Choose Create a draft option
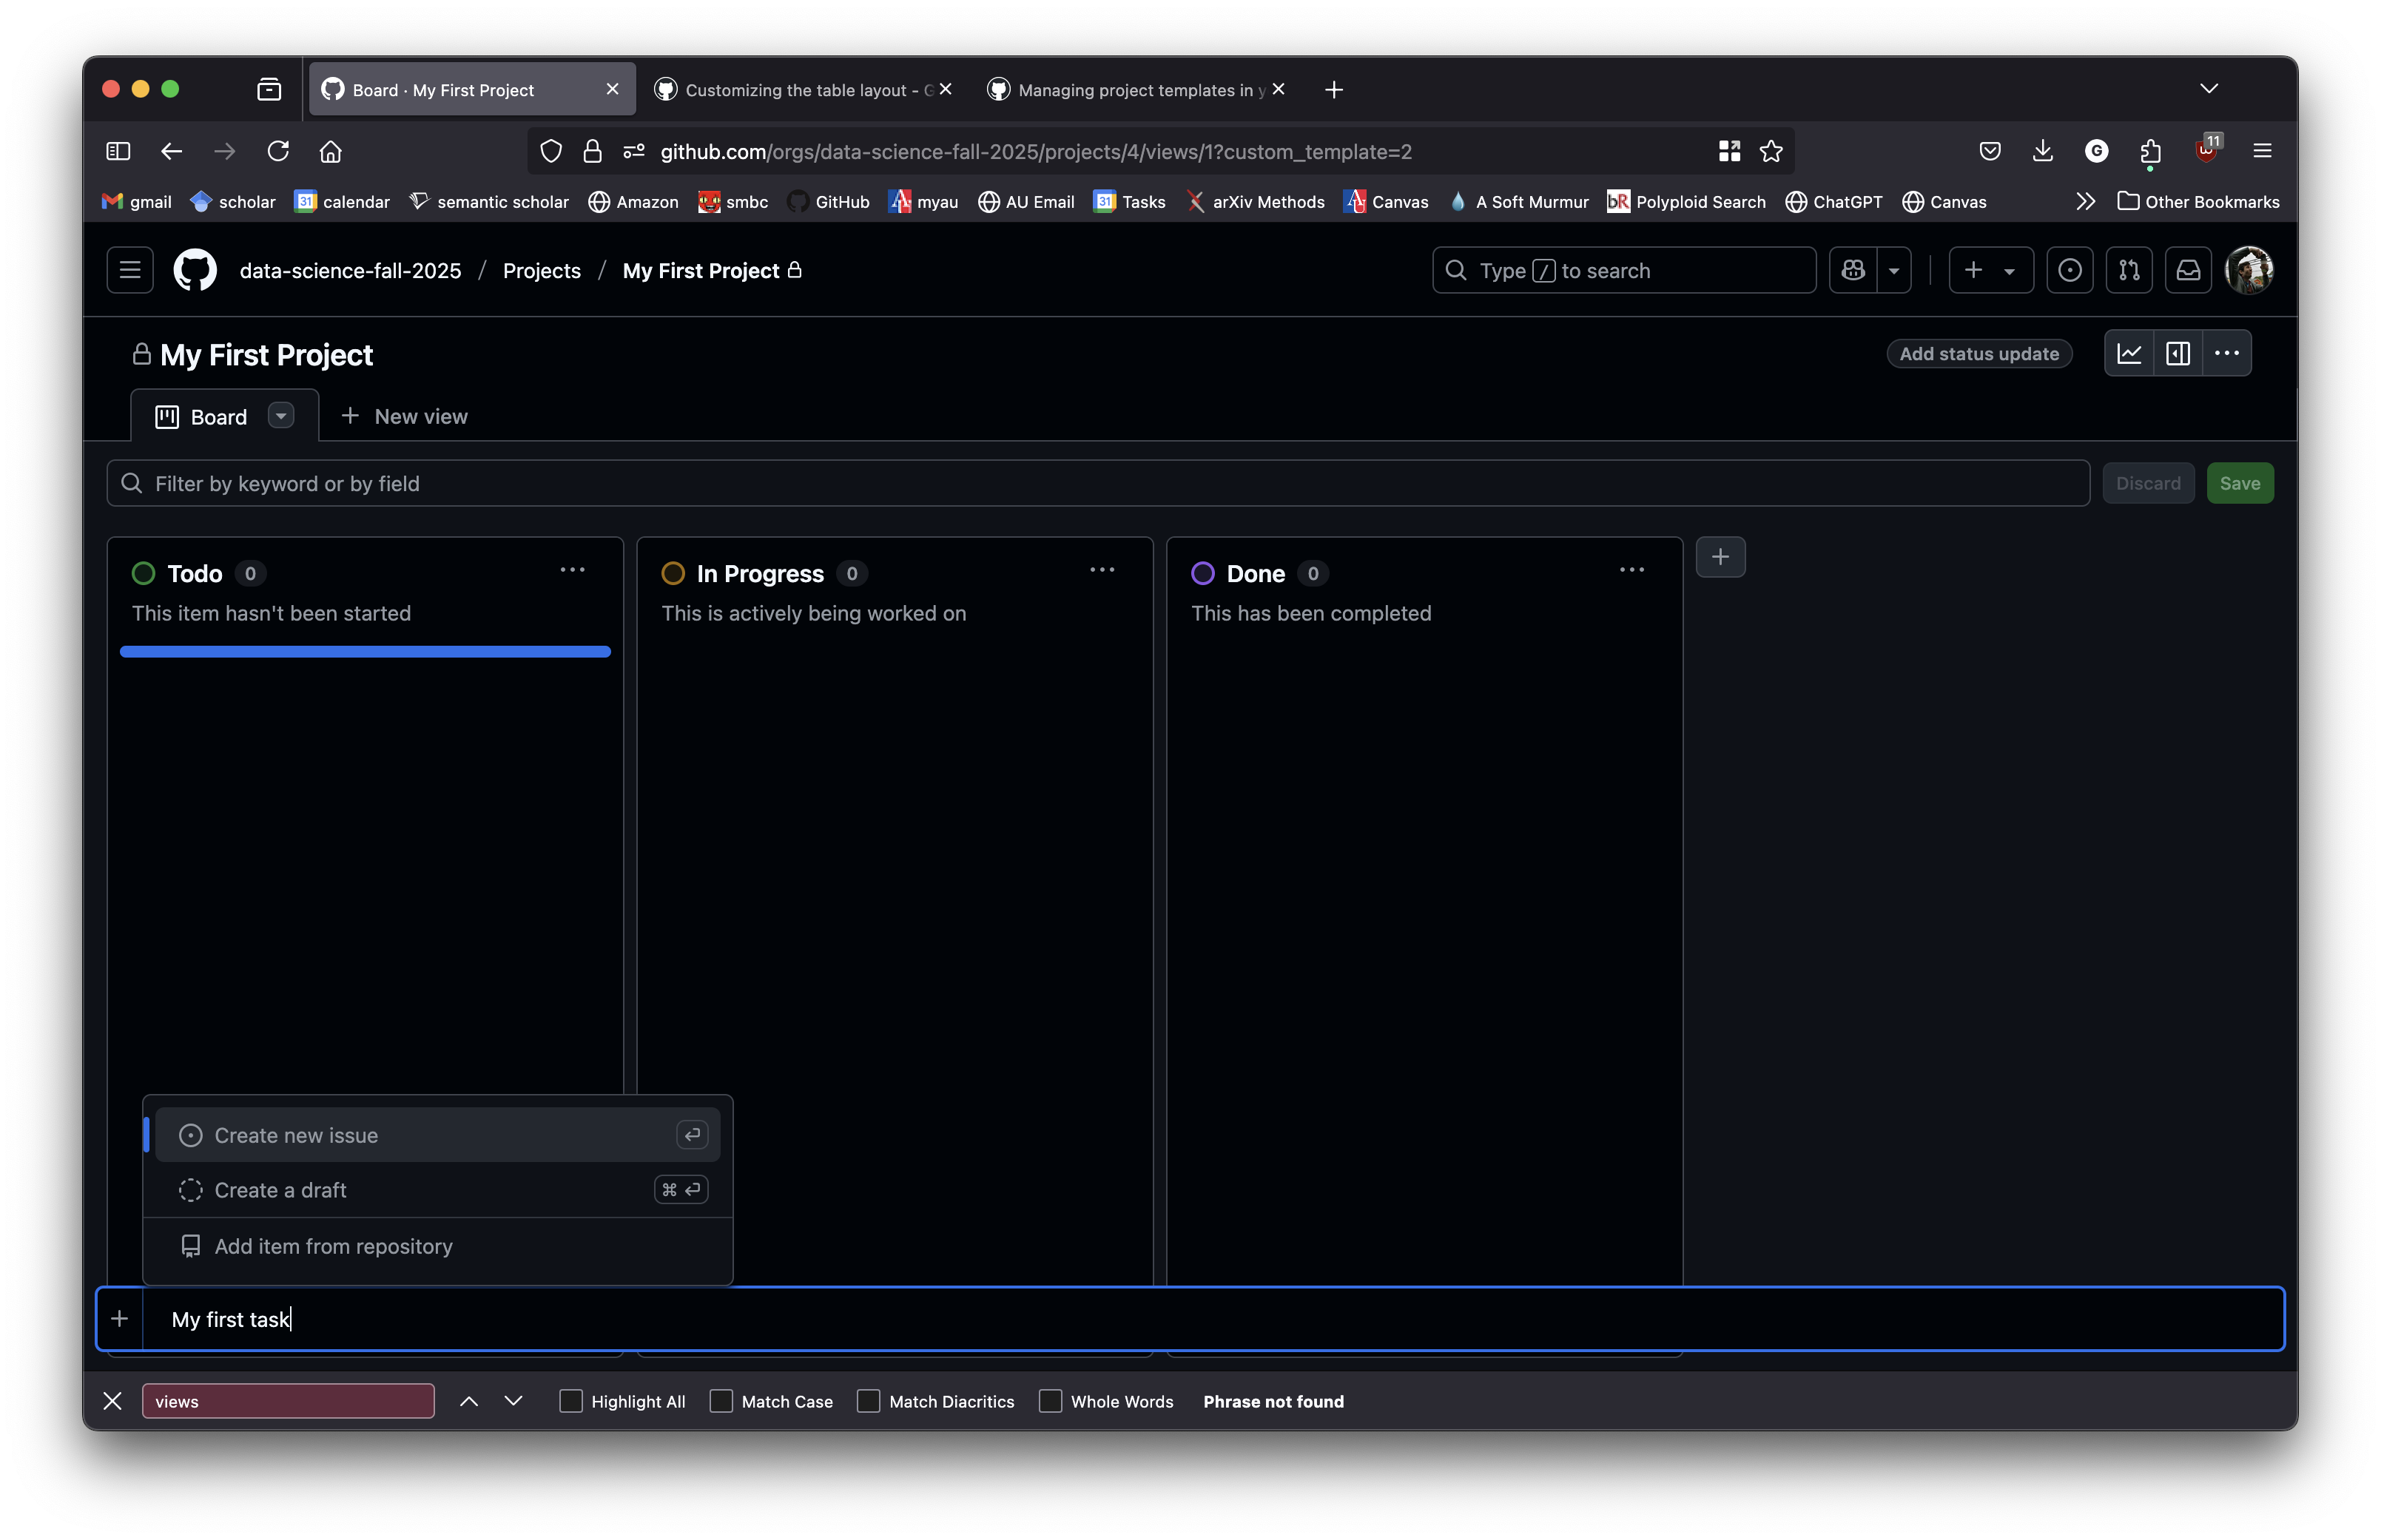Image resolution: width=2381 pixels, height=1540 pixels. pos(438,1190)
